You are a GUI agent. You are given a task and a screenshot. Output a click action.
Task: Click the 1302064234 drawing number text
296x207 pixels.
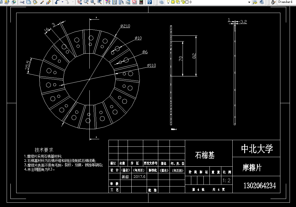click(260, 186)
